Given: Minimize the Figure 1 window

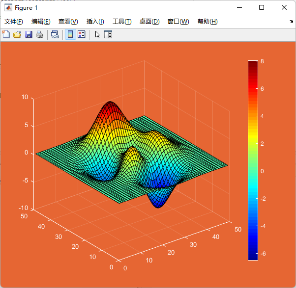Looking at the screenshot, I should point(239,7).
